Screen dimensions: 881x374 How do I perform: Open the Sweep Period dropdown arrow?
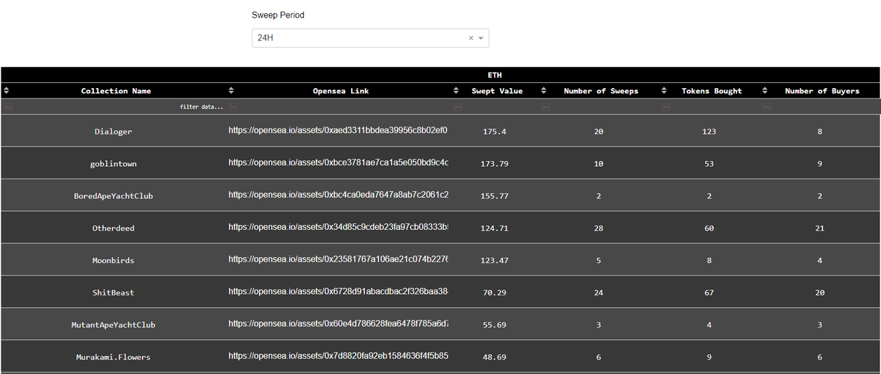tap(481, 38)
